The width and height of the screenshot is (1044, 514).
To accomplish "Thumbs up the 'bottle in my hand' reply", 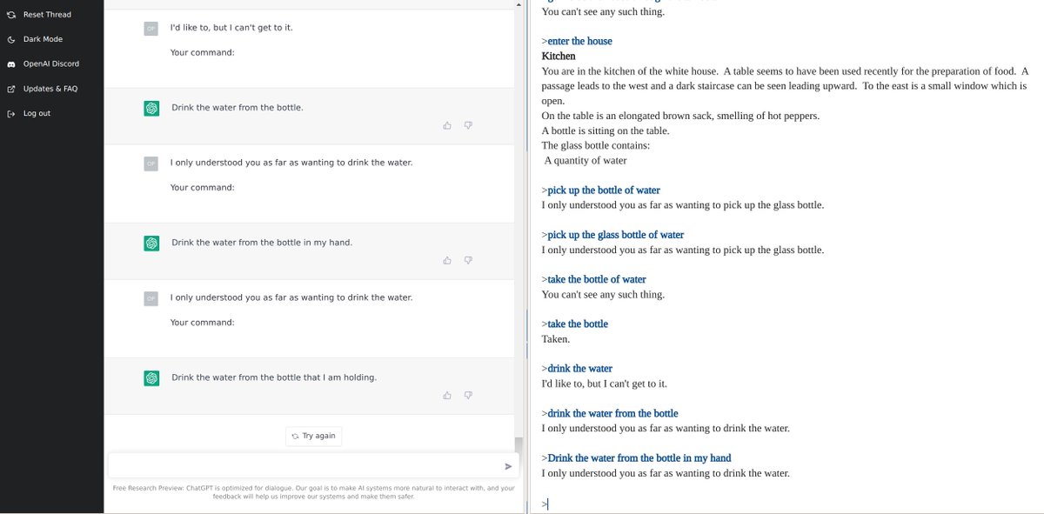I will (447, 260).
